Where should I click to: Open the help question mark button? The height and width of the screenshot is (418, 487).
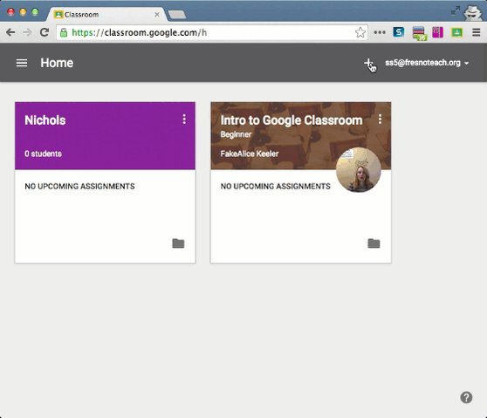coord(466,397)
